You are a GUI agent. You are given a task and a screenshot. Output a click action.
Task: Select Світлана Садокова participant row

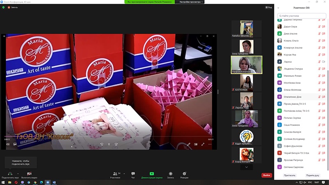[301, 167]
